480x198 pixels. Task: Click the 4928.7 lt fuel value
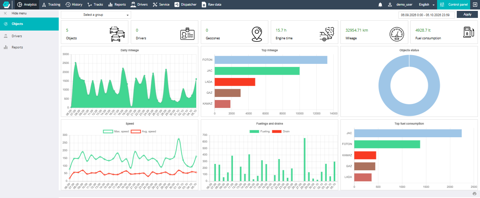423,30
